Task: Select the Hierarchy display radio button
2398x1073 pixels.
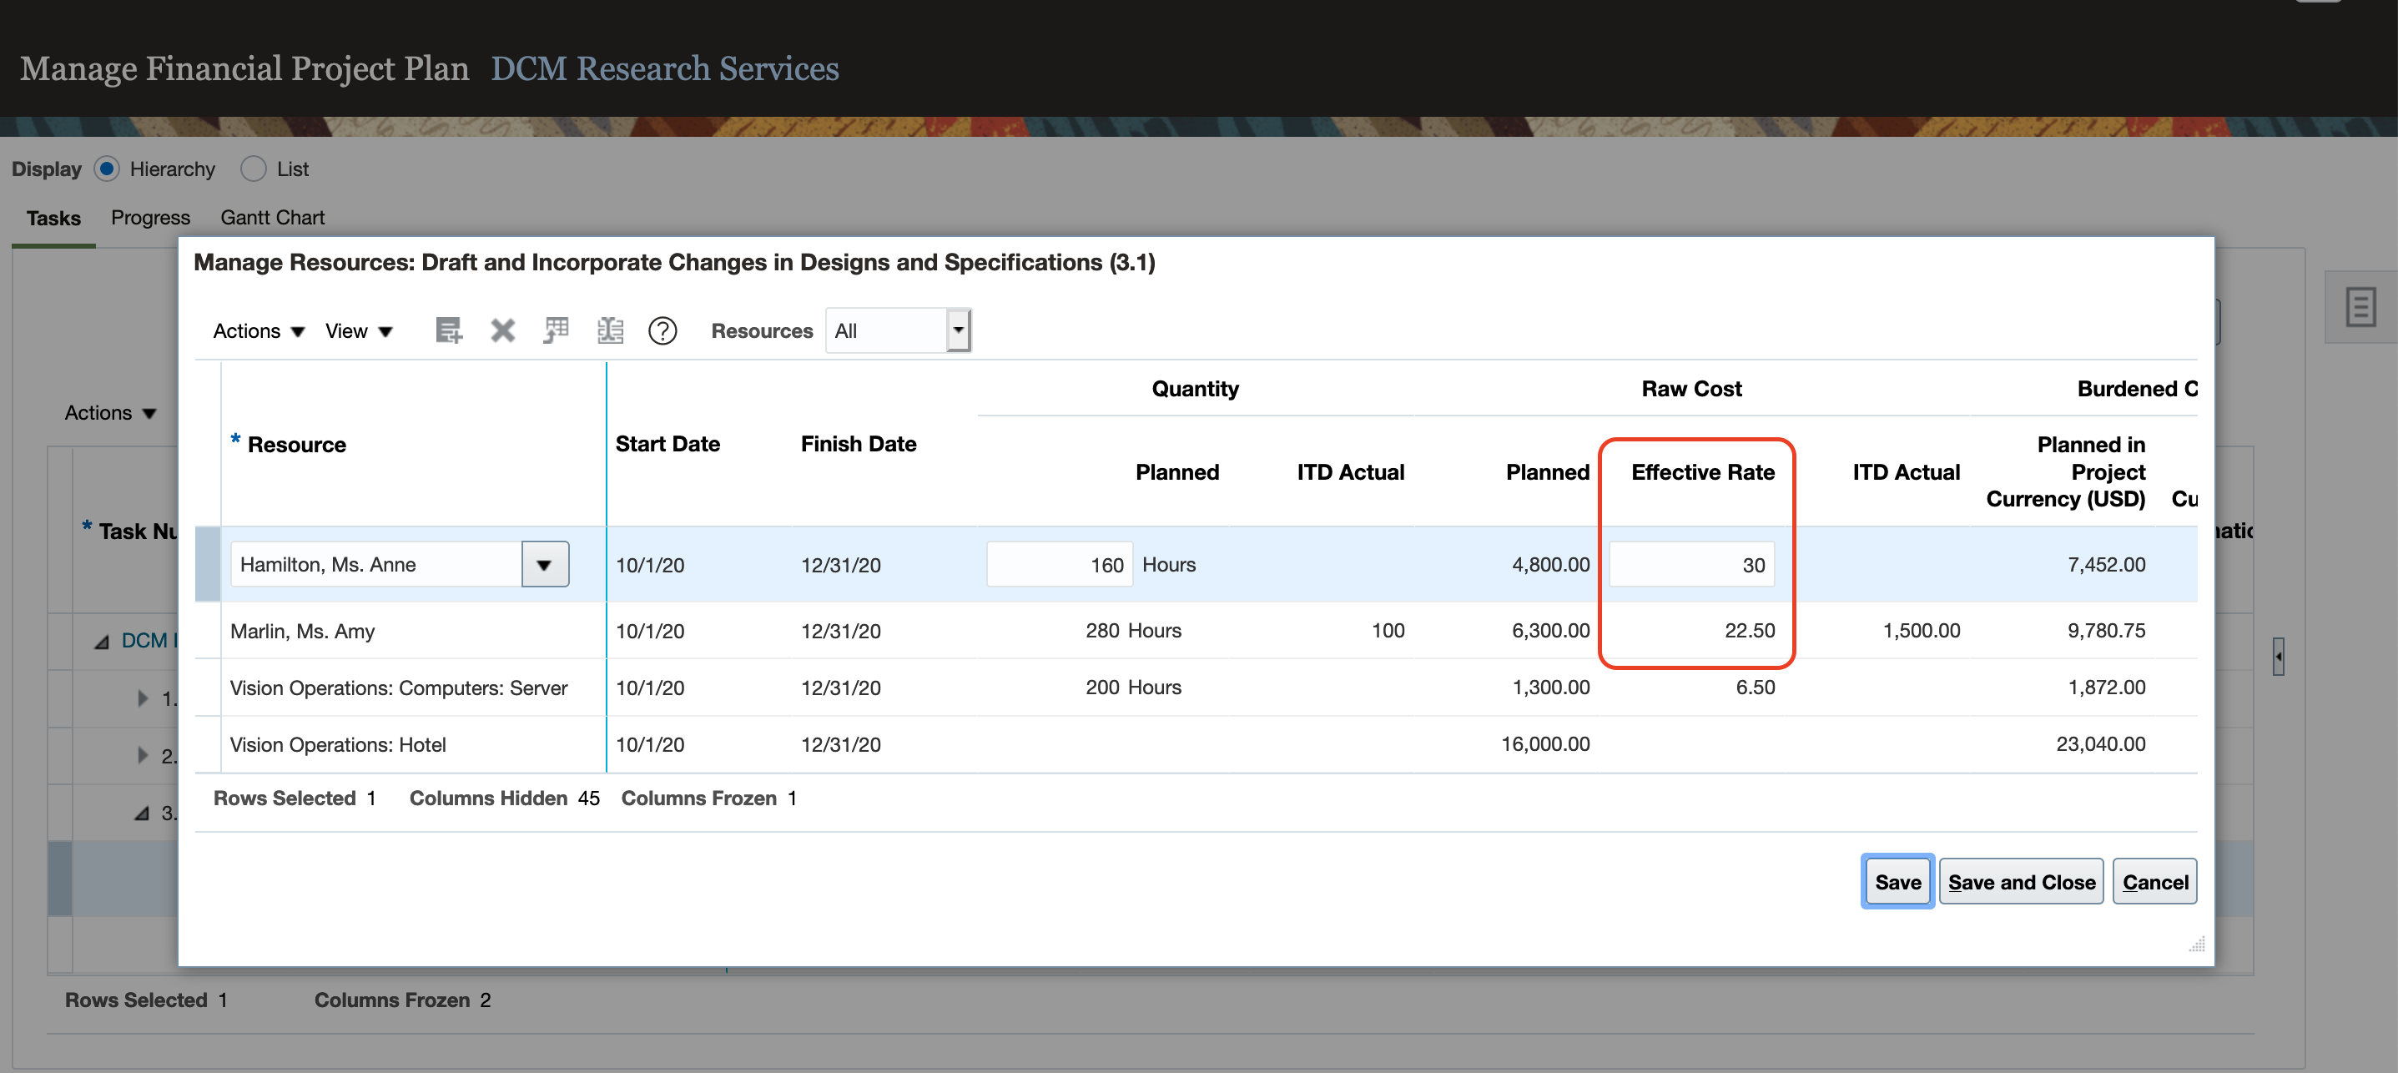Action: 107,169
